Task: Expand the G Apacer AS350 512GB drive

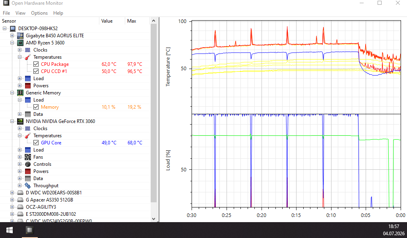Action: pyautogui.click(x=12, y=200)
